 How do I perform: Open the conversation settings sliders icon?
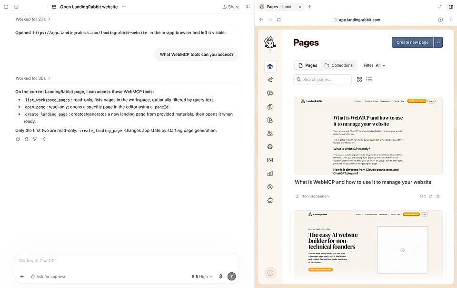pyautogui.click(x=248, y=7)
